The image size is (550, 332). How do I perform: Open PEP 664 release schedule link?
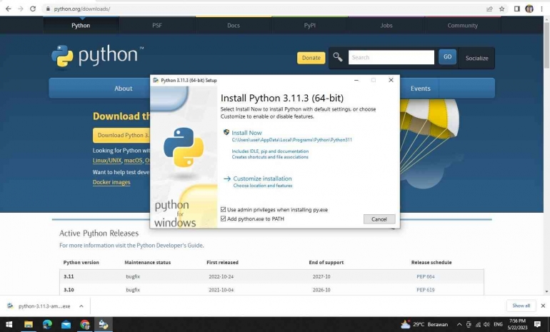coord(426,276)
